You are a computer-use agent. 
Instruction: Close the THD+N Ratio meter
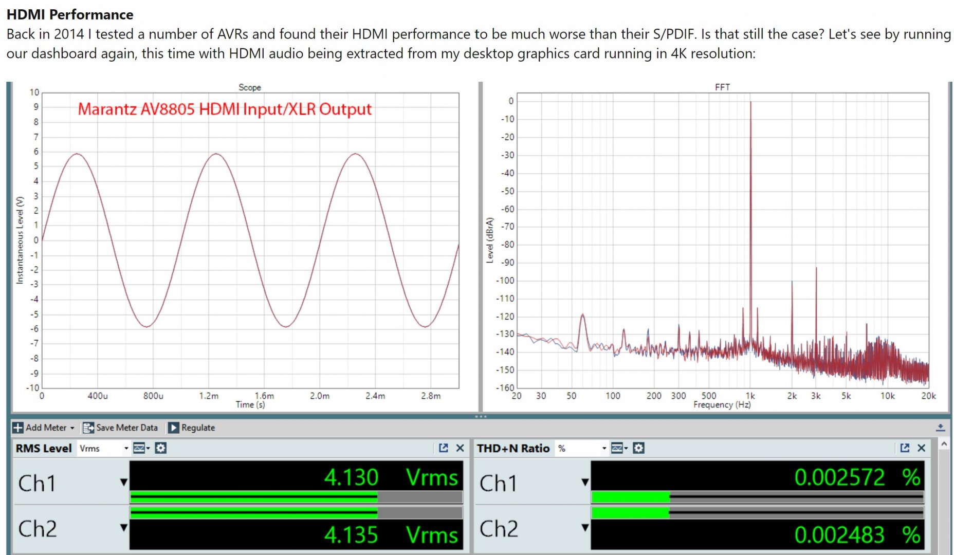click(922, 448)
